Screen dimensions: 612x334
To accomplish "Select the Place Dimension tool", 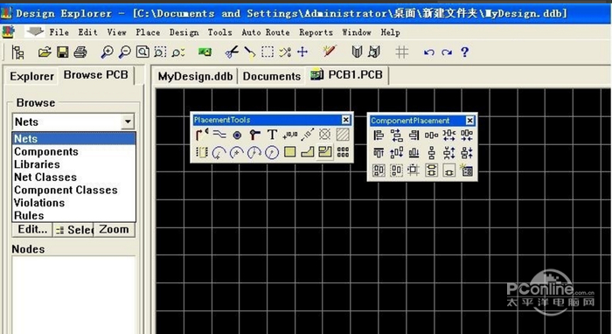I will (307, 135).
